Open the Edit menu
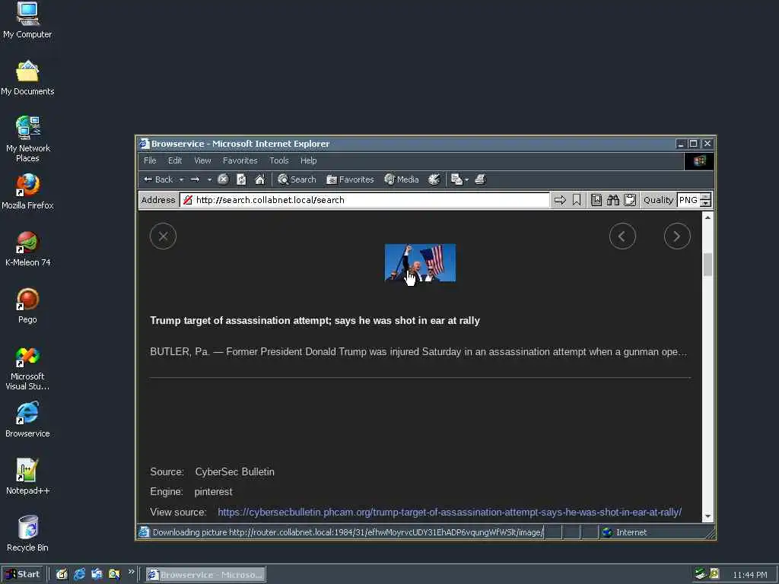 click(175, 160)
